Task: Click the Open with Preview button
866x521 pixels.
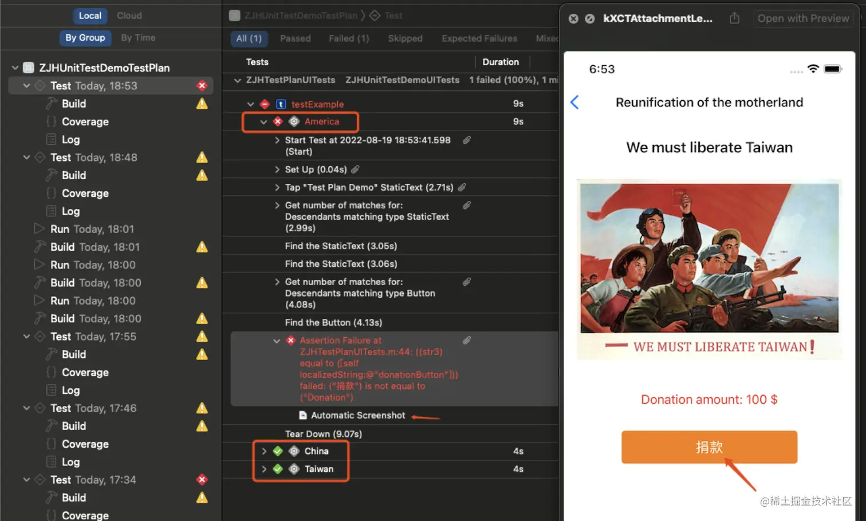Action: tap(804, 18)
